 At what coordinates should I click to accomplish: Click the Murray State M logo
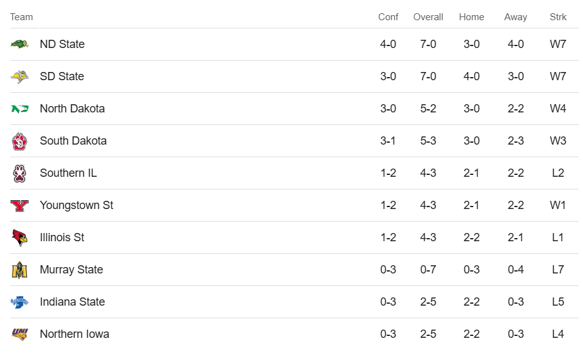coord(20,270)
